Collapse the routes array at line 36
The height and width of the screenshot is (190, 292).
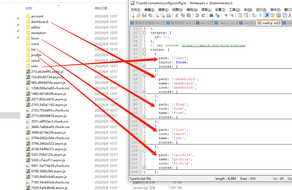point(144,50)
